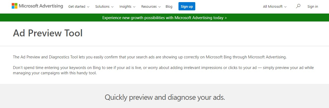The width and height of the screenshot is (329, 108).
Task: Click the chevron beside Get started
Action: coord(88,7)
